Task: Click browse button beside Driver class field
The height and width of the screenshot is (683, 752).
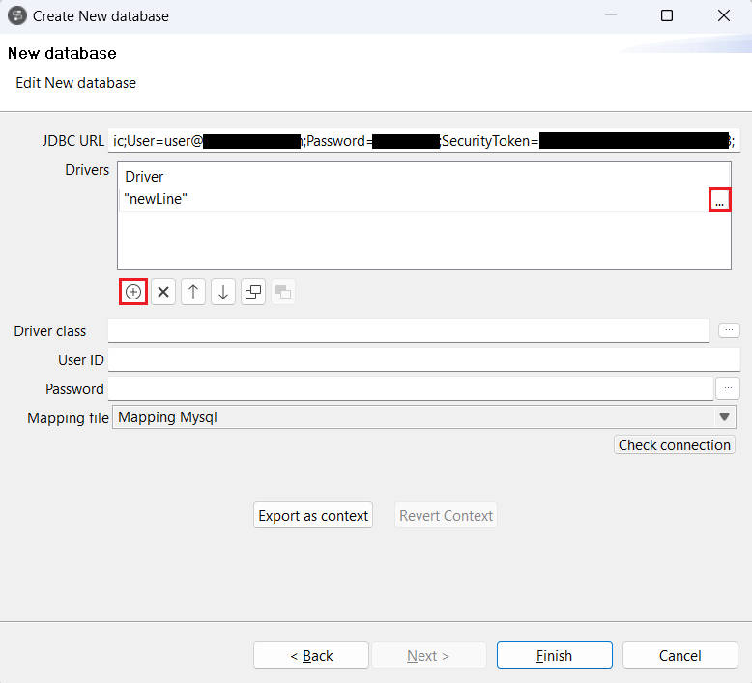Action: point(729,330)
